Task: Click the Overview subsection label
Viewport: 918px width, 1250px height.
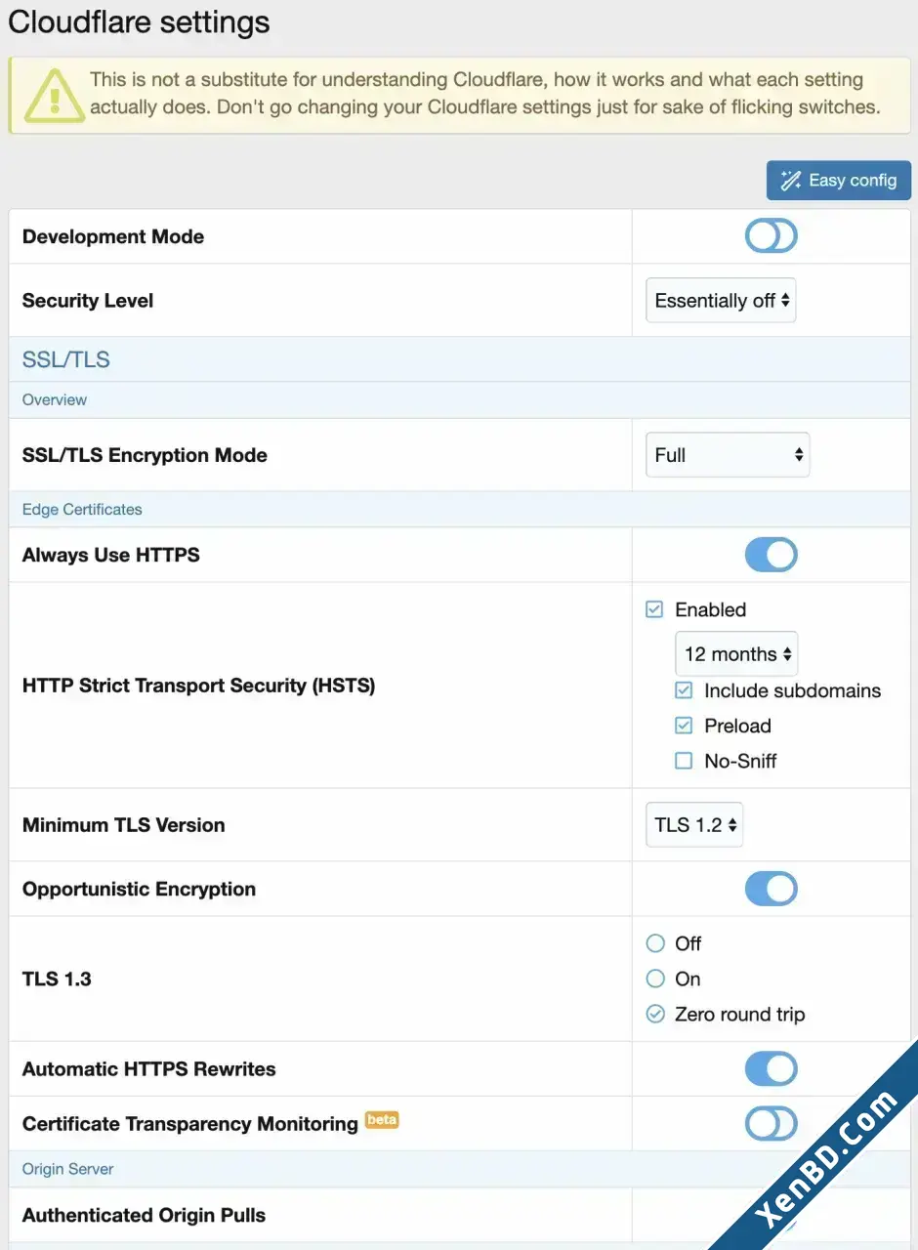Action: point(55,399)
